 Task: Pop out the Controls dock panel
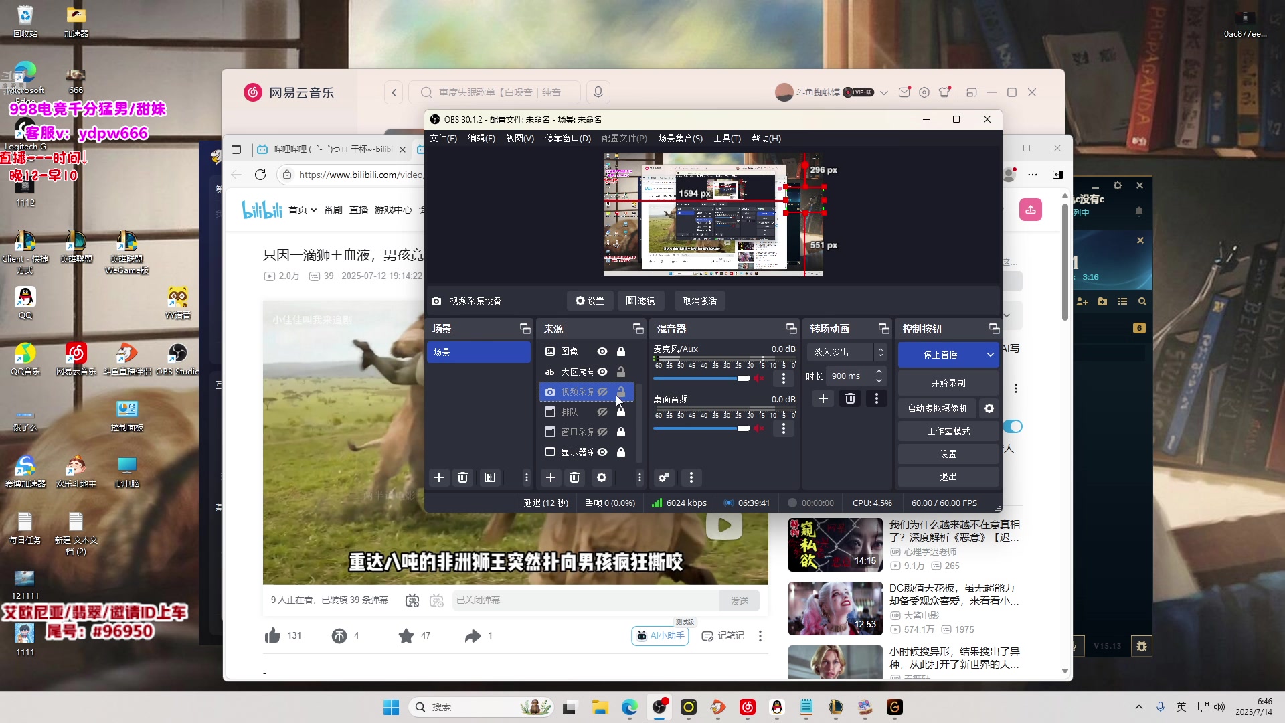point(994,329)
